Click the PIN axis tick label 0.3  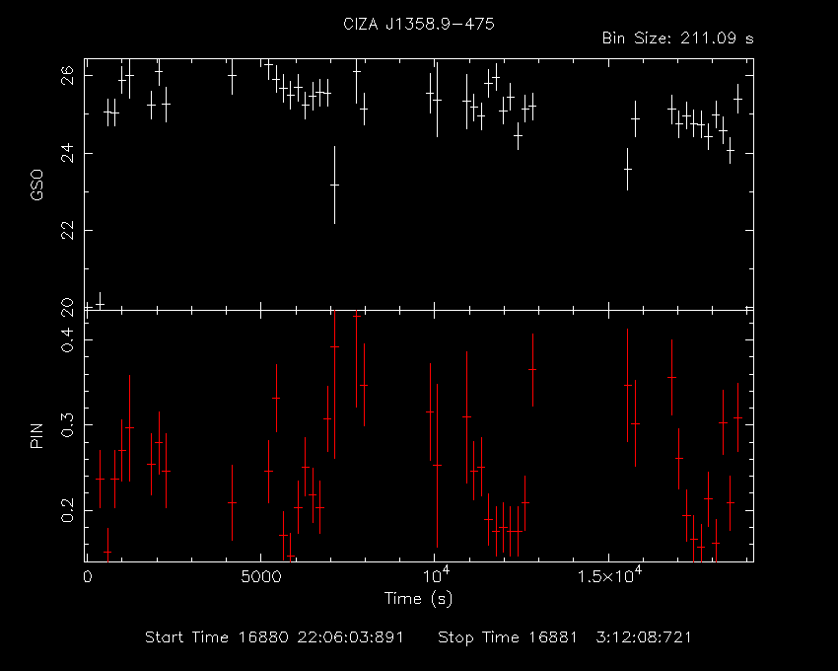(67, 424)
